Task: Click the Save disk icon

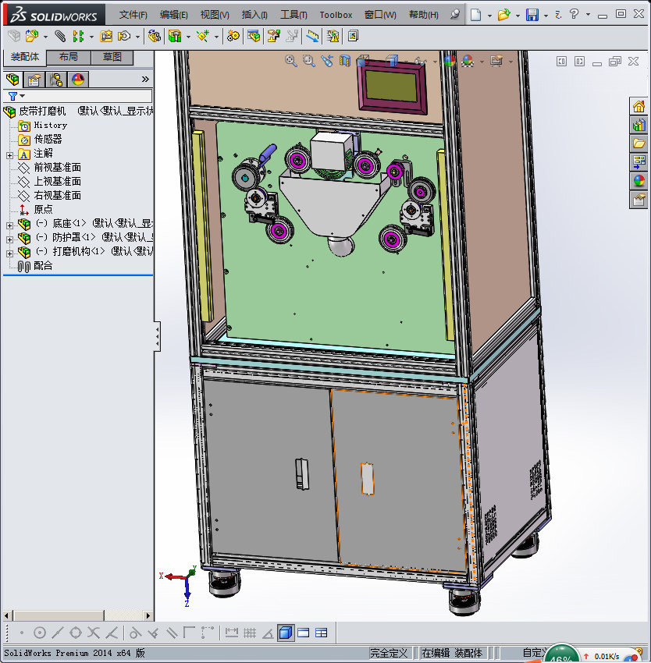Action: pos(532,15)
